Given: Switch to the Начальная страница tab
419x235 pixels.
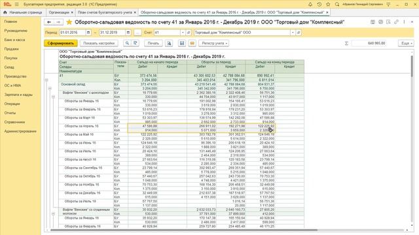Looking at the screenshot, I should 23,12.
